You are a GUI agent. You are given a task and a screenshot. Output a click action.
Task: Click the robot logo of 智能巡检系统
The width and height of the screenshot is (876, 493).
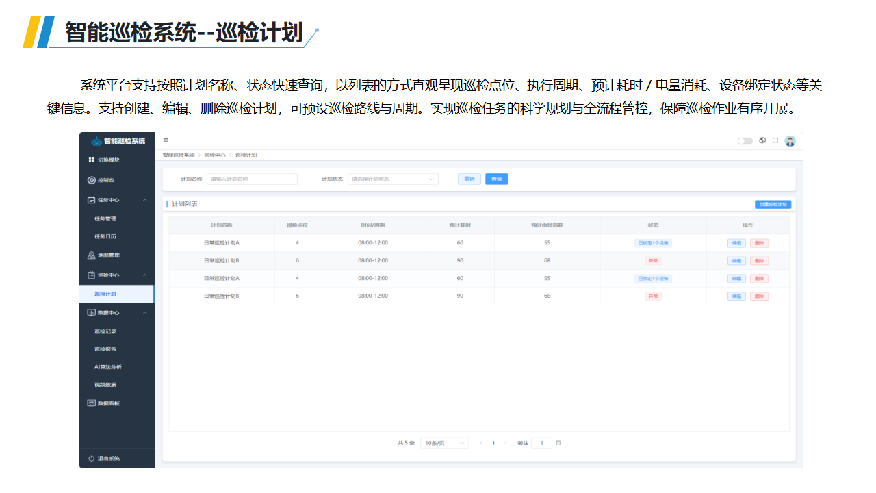(96, 141)
